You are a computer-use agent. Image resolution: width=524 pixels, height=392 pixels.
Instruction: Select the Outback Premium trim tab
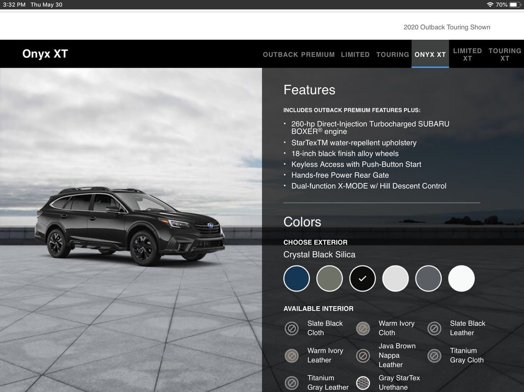click(299, 54)
